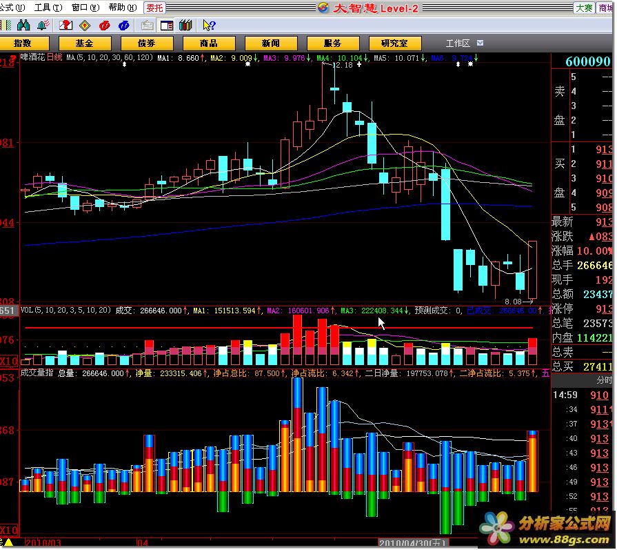Click the 总笔 row
617x550 pixels.
pos(583,324)
